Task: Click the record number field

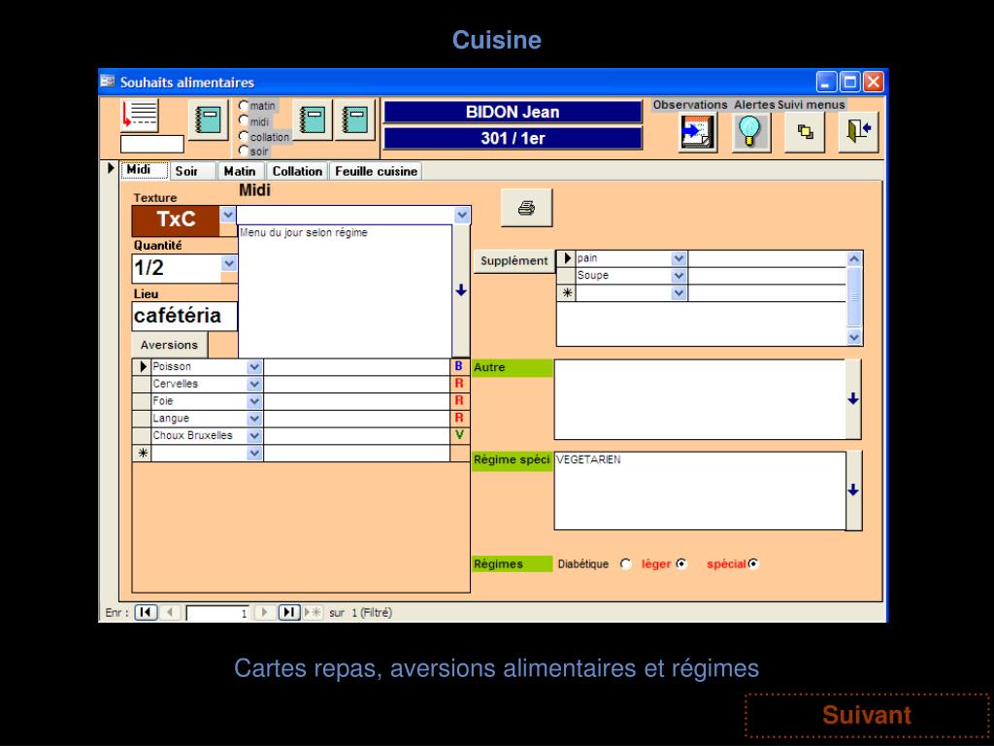Action: (216, 613)
